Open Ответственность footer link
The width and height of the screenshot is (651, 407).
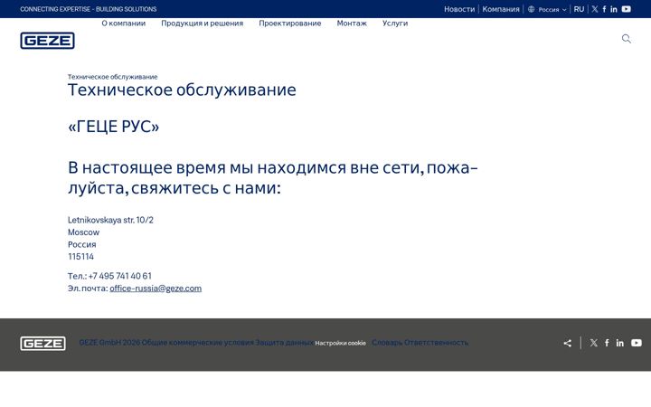click(x=437, y=343)
